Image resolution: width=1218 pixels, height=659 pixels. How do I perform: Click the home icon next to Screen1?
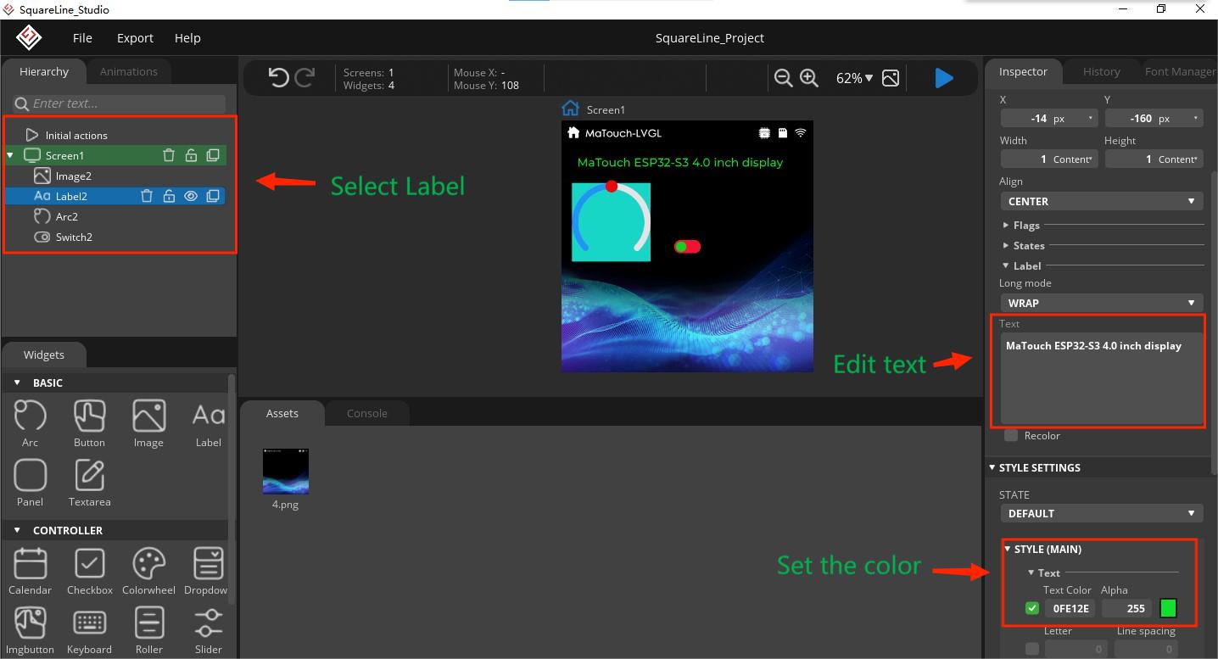[x=571, y=109]
